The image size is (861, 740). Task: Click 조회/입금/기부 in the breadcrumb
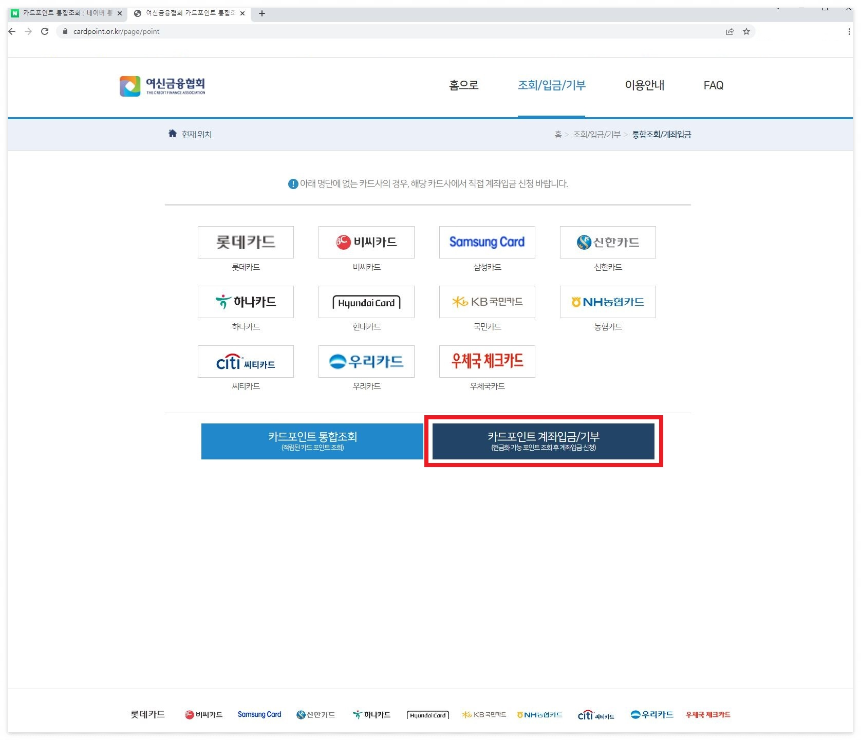coord(596,135)
